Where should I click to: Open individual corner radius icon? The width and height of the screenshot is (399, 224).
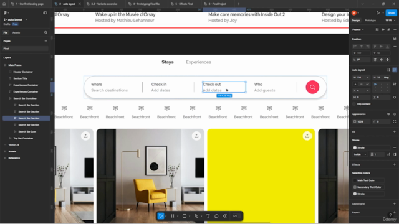[x=395, y=121]
